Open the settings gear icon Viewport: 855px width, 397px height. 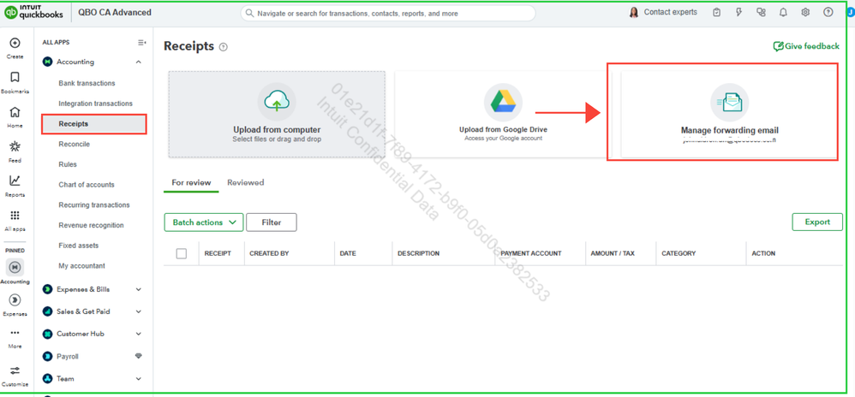[x=805, y=13]
